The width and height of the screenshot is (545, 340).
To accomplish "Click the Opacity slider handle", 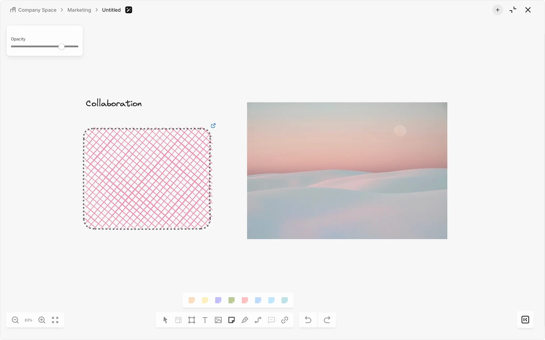I will point(62,47).
